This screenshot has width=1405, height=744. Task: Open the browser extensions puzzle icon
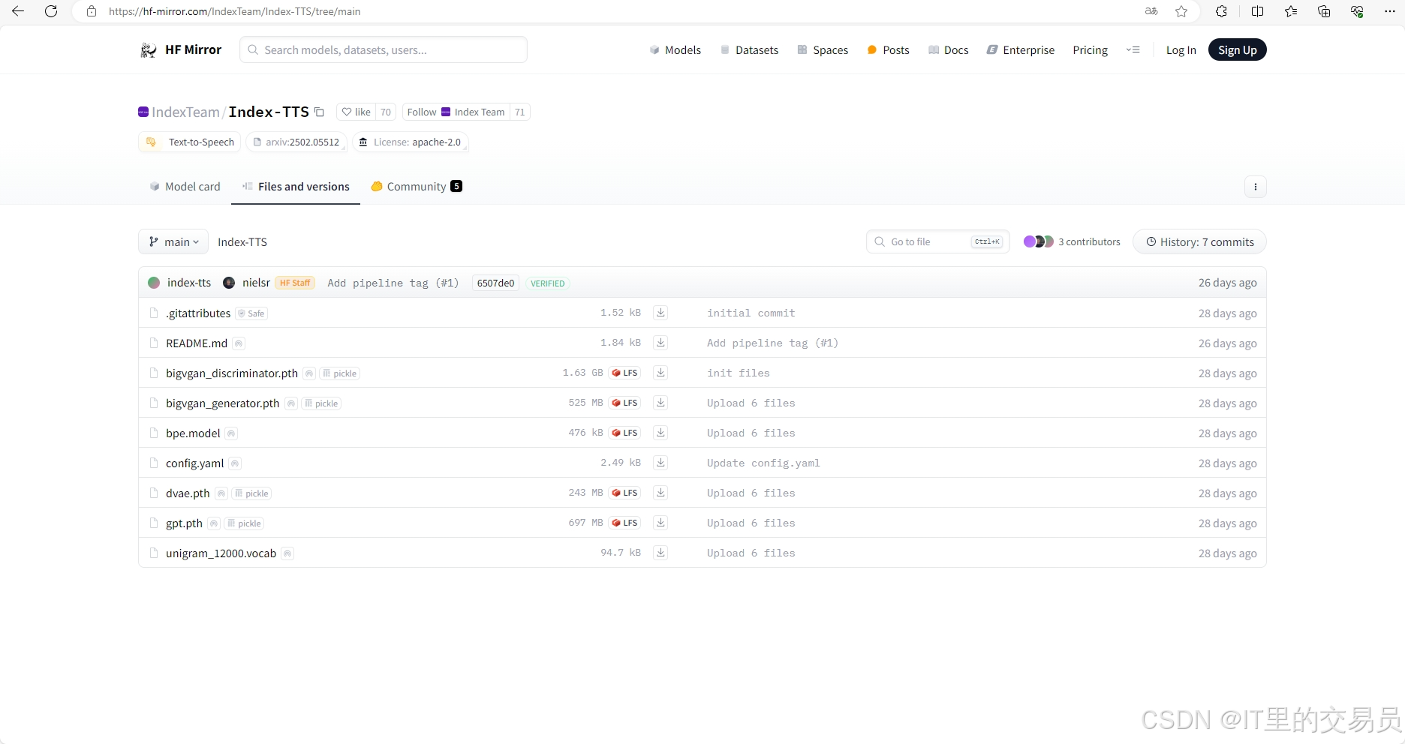pos(1221,11)
